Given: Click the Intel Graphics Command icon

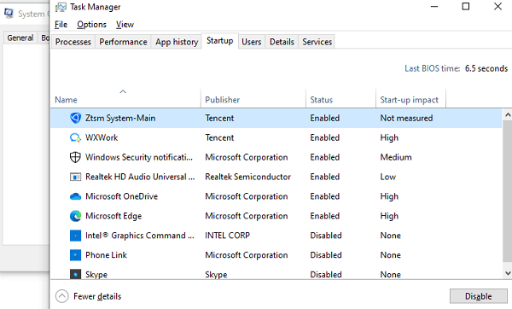Looking at the screenshot, I should (75, 236).
